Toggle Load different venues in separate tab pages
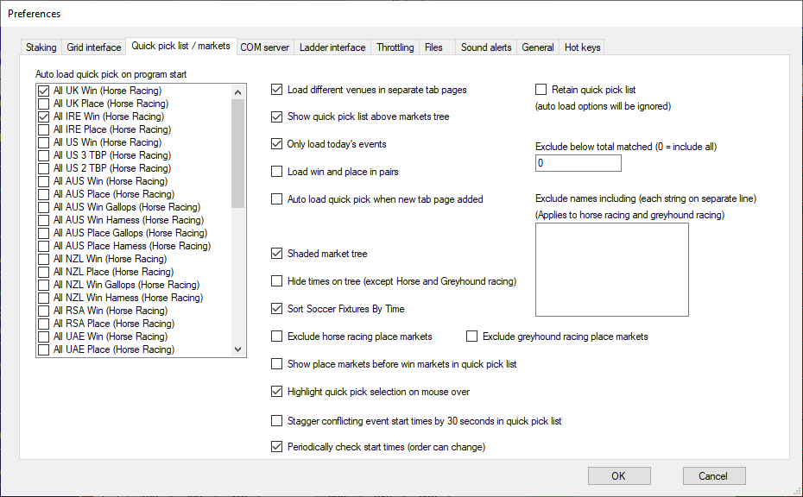The image size is (803, 497). 276,90
